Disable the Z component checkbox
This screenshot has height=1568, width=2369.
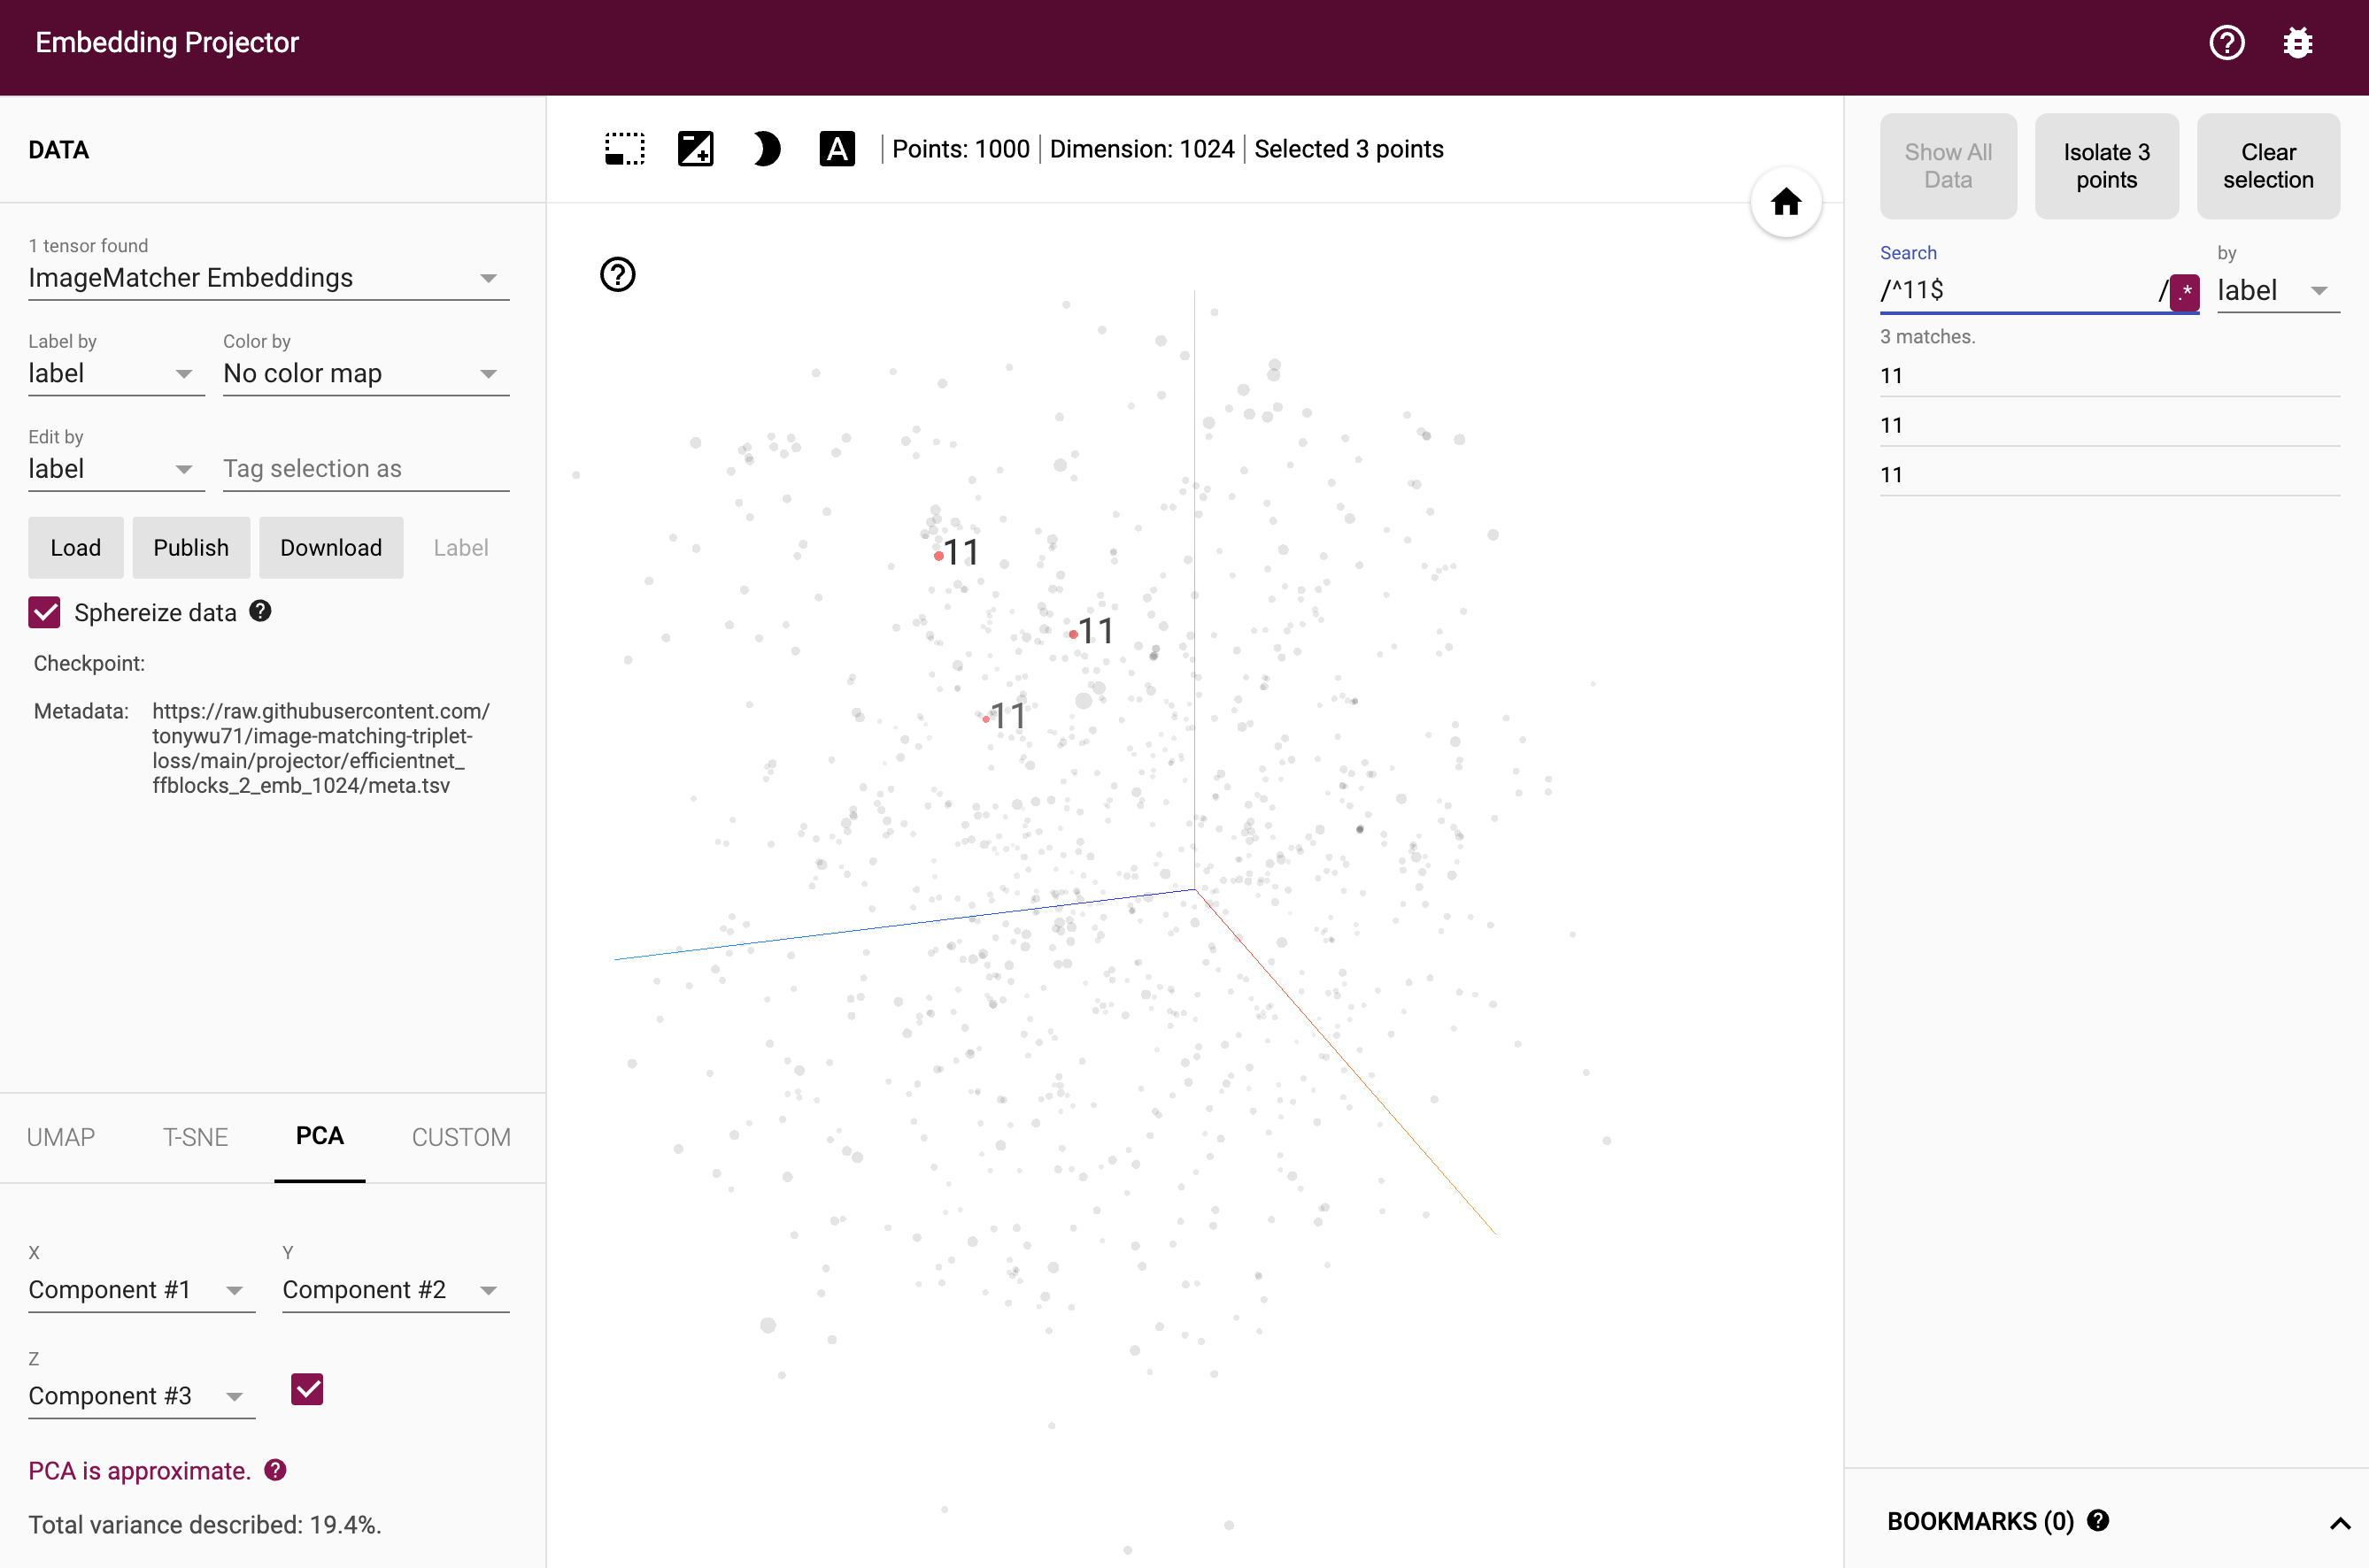[x=307, y=1389]
